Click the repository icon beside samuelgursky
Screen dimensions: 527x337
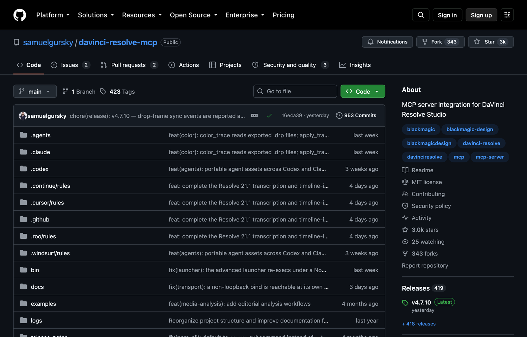[16, 42]
